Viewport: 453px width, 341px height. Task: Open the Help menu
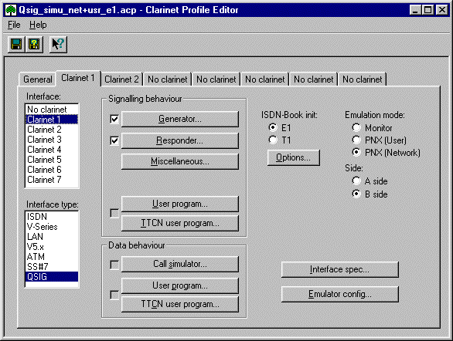click(38, 25)
